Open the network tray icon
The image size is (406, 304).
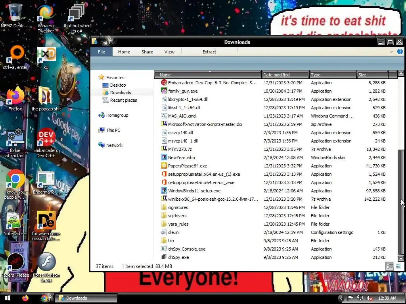(x=360, y=298)
